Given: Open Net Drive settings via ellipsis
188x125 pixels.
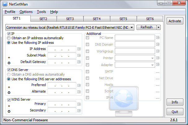Looking at the screenshot, I should (158, 79).
